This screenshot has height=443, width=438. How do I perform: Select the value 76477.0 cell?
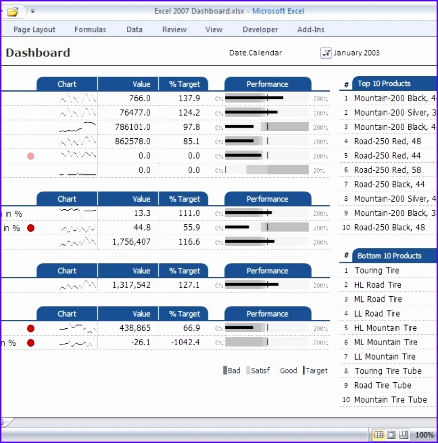point(128,113)
